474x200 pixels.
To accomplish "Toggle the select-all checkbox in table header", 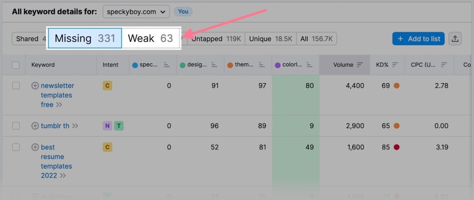I will (x=16, y=65).
